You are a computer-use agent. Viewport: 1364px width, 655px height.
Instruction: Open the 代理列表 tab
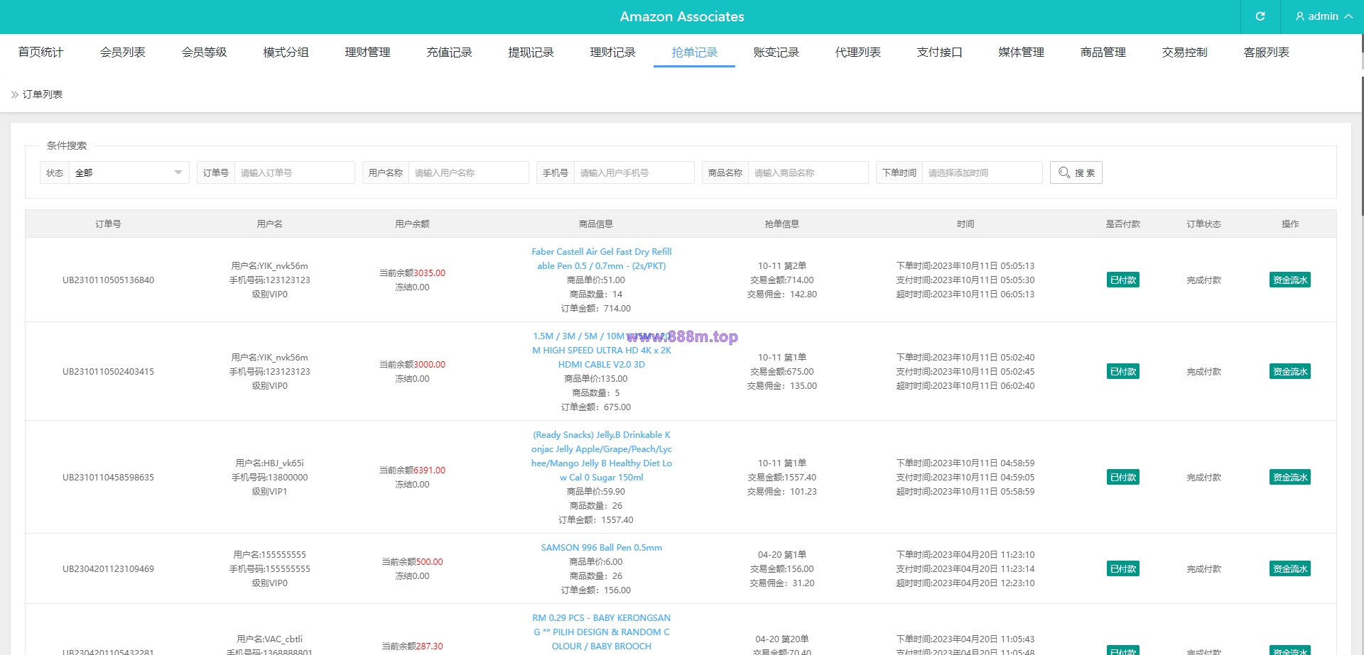(857, 53)
